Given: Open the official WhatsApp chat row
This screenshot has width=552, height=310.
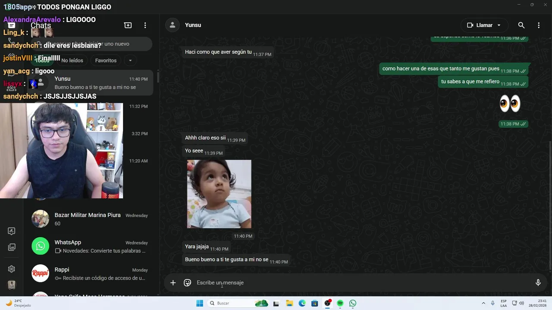Looking at the screenshot, I should [91, 246].
